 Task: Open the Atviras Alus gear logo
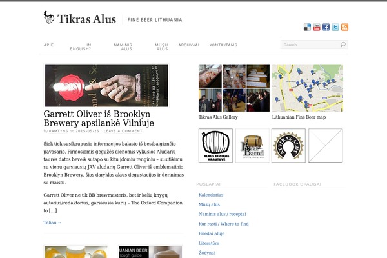click(x=288, y=145)
